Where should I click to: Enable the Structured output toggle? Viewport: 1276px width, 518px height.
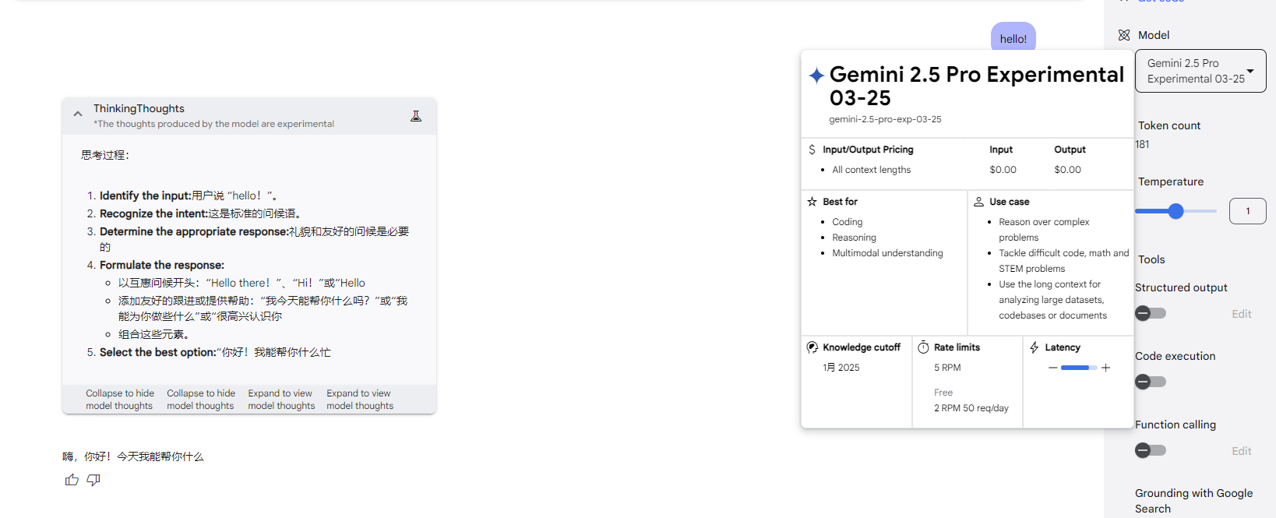click(x=1151, y=313)
